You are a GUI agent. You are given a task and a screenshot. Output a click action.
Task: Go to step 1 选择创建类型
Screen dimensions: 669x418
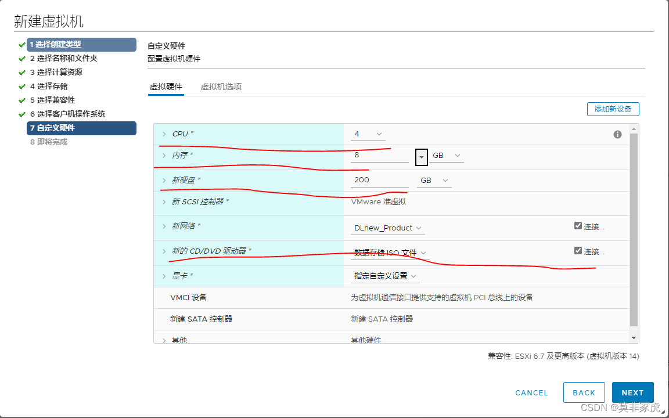click(x=81, y=44)
